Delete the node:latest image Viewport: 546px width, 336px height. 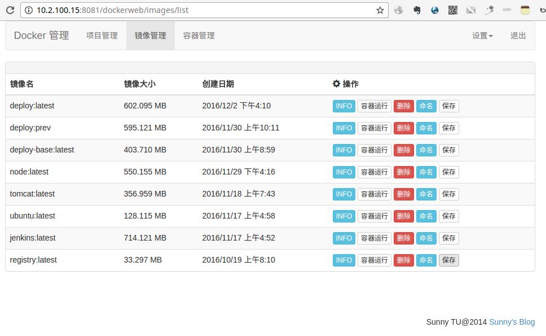click(404, 172)
